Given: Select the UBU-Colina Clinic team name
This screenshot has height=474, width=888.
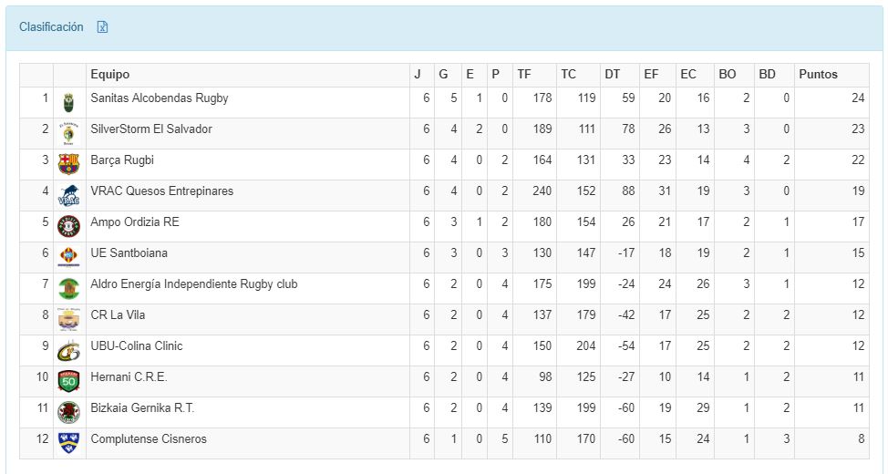Looking at the screenshot, I should tap(137, 346).
